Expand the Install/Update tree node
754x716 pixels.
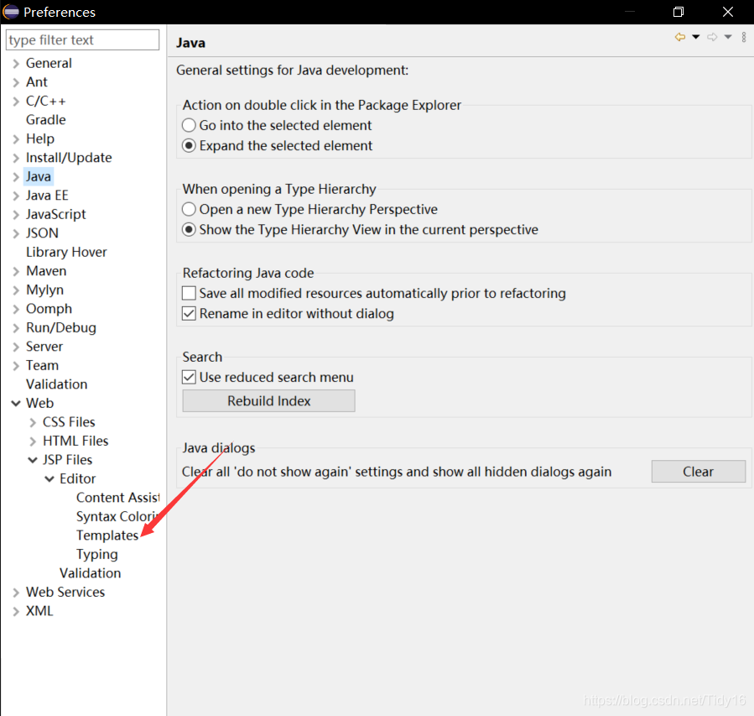pyautogui.click(x=16, y=158)
